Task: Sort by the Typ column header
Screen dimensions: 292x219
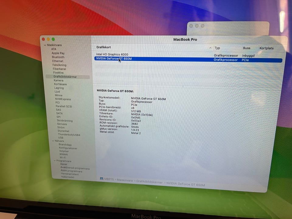Action: coord(217,48)
